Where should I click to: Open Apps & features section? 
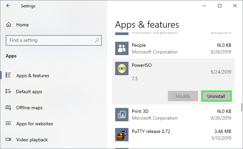(33, 76)
